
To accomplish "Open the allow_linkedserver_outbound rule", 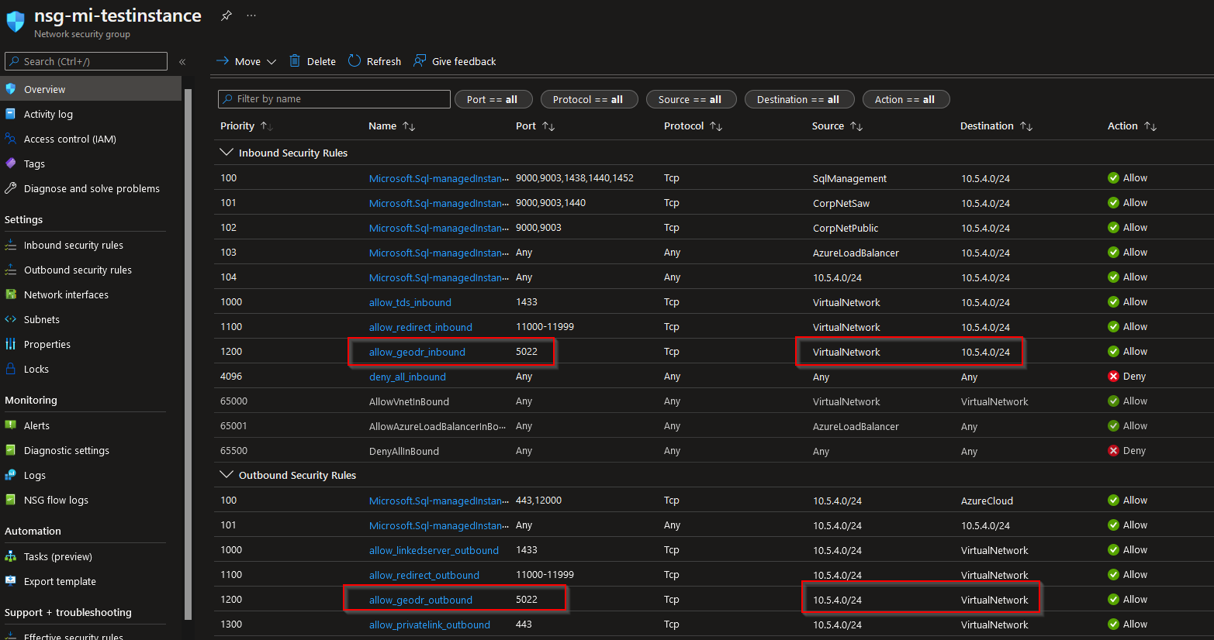I will [x=434, y=550].
